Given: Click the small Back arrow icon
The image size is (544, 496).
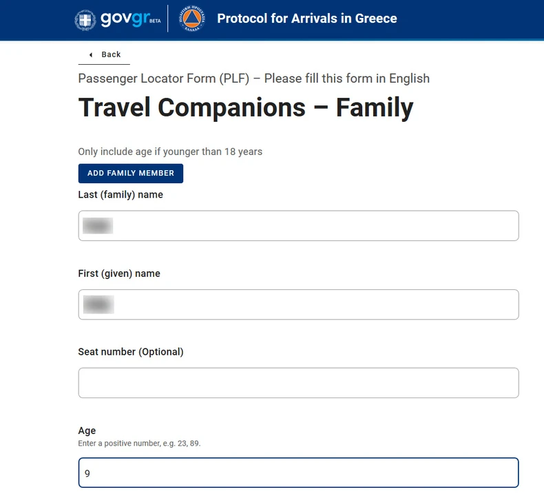Looking at the screenshot, I should [x=91, y=54].
